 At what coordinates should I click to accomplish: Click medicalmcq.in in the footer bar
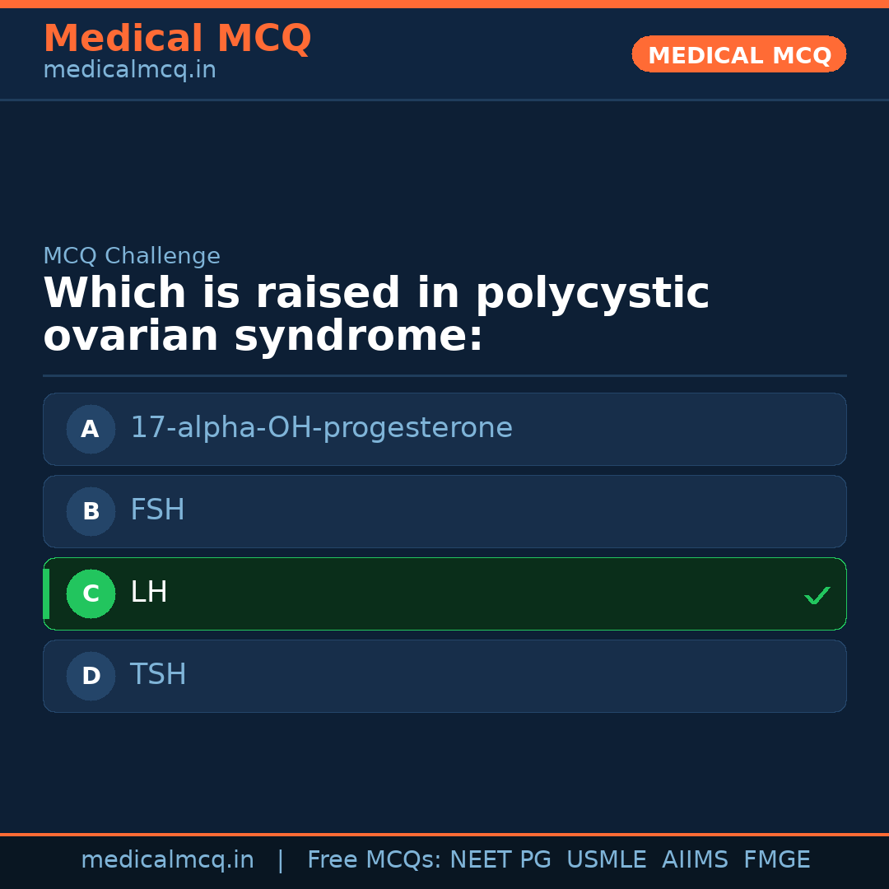(168, 859)
